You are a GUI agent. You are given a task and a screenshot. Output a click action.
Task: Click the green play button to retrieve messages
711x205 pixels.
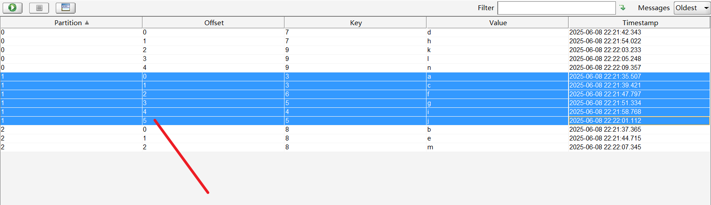coord(12,8)
